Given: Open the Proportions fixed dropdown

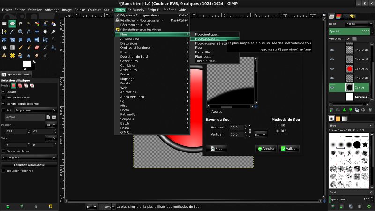Looking at the screenshot, I should [x=36, y=110].
